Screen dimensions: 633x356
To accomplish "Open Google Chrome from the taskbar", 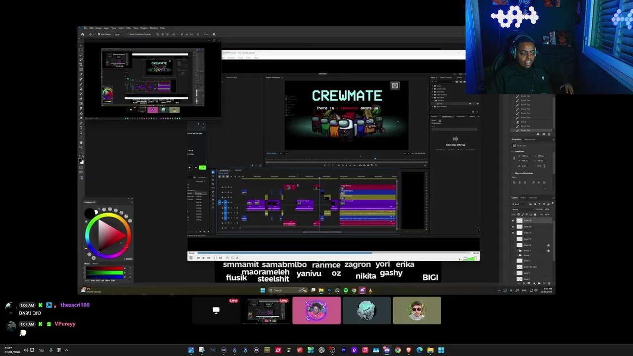I will pyautogui.click(x=398, y=350).
